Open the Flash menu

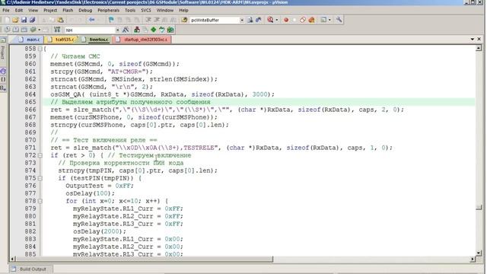click(68, 10)
